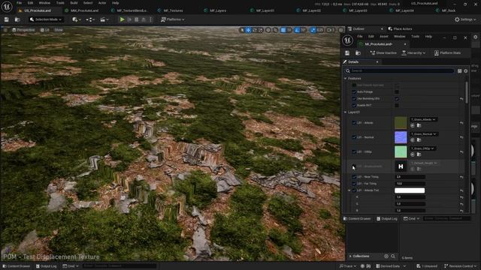
Task: Select the translate gizmo tool in viewport
Action: click(x=248, y=30)
